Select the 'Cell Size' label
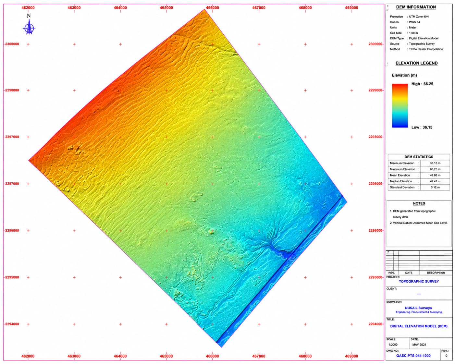The image size is (455, 364). [396, 33]
